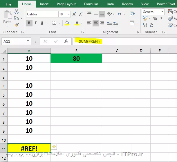The height and width of the screenshot is (162, 177).
Task: Click Increase Indent icon
Action: coord(116,23)
